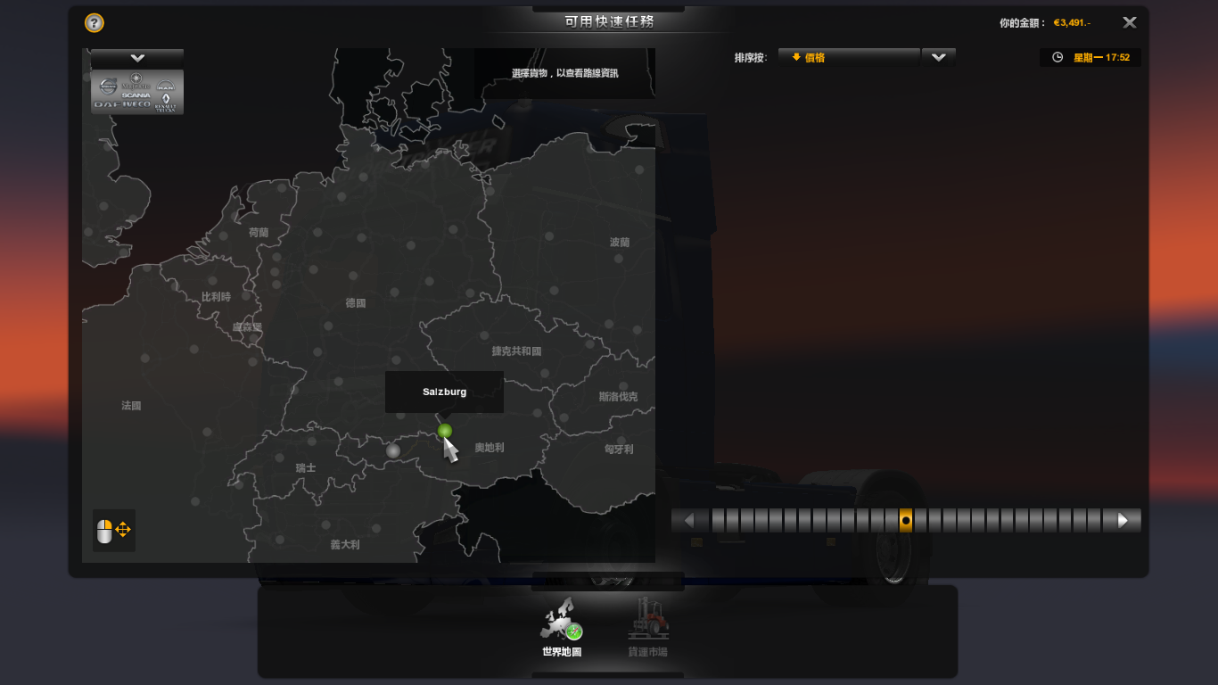
Task: Click the Majestic logo in brand panel
Action: tap(136, 81)
